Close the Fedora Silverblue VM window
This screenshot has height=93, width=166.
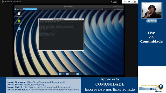pos(122,6)
